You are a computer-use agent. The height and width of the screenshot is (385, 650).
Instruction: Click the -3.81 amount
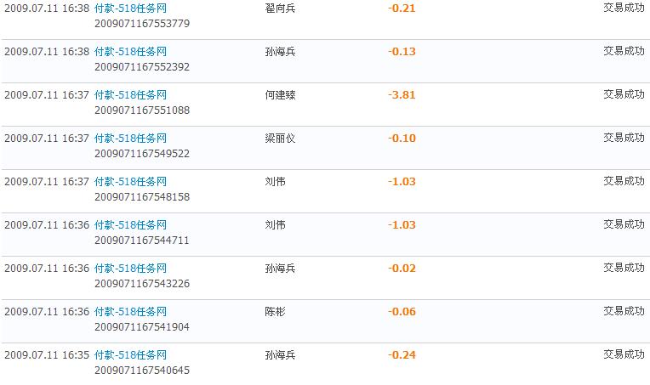click(402, 95)
